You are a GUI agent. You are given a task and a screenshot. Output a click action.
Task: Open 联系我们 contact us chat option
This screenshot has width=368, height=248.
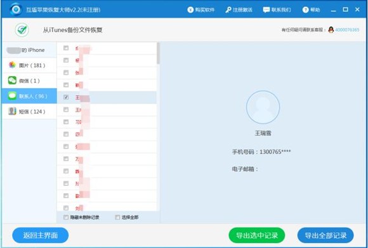coord(277,10)
